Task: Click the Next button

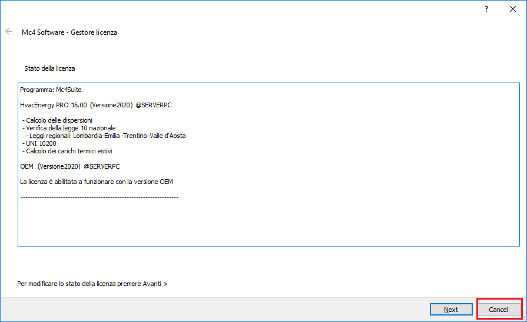Action: [451, 309]
